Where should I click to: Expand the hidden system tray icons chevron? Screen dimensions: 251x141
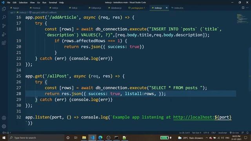tap(207, 138)
